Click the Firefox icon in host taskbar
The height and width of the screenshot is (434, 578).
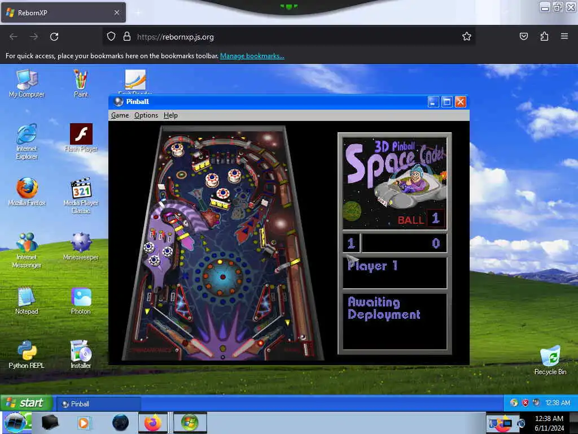(152, 423)
